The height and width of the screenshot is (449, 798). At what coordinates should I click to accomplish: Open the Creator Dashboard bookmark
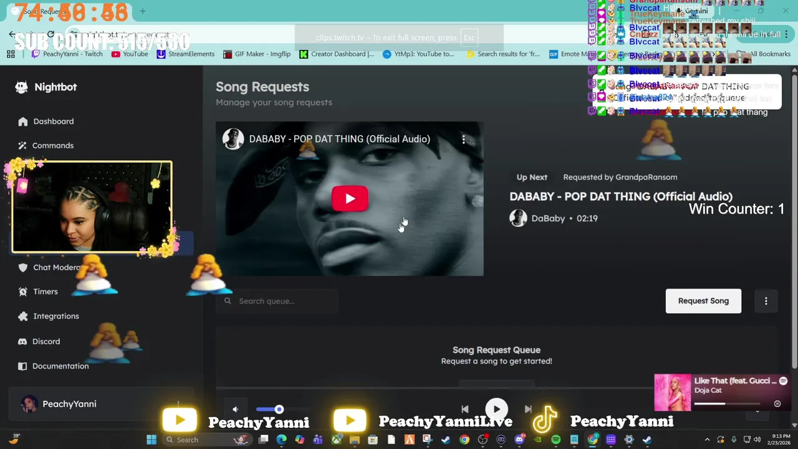point(337,54)
